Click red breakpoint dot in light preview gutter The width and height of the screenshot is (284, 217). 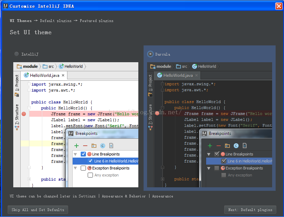pos(24,114)
